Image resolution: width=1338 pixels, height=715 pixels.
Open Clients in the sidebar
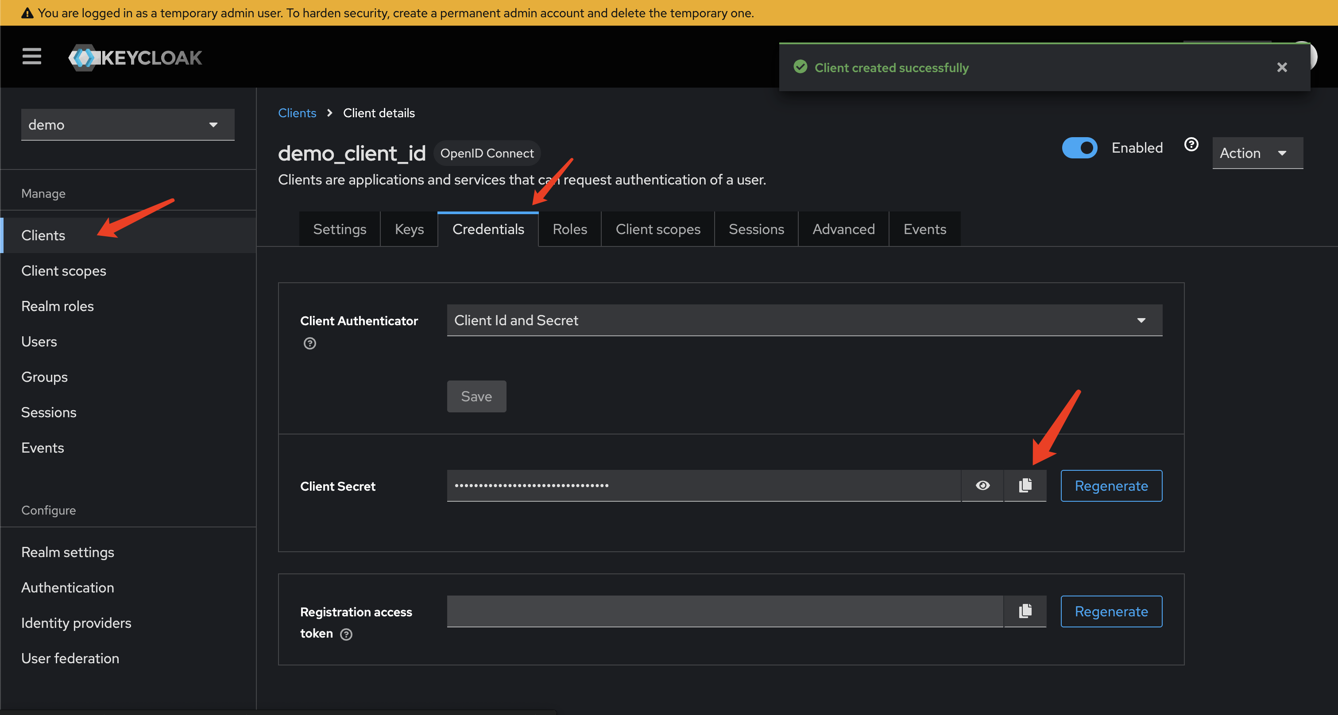click(129, 235)
